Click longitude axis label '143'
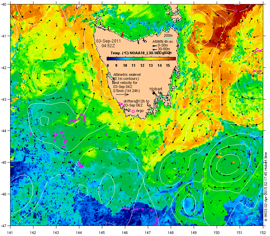This screenshot has width=270, height=236. click(x=56, y=233)
